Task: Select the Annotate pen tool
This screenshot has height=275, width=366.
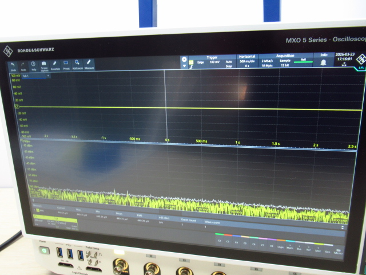Action: click(x=55, y=65)
